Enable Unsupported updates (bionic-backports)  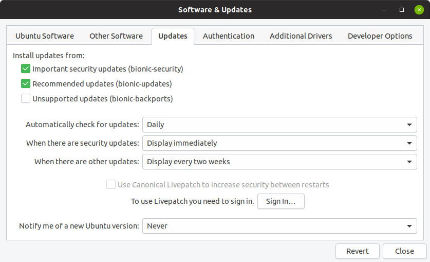pyautogui.click(x=26, y=98)
